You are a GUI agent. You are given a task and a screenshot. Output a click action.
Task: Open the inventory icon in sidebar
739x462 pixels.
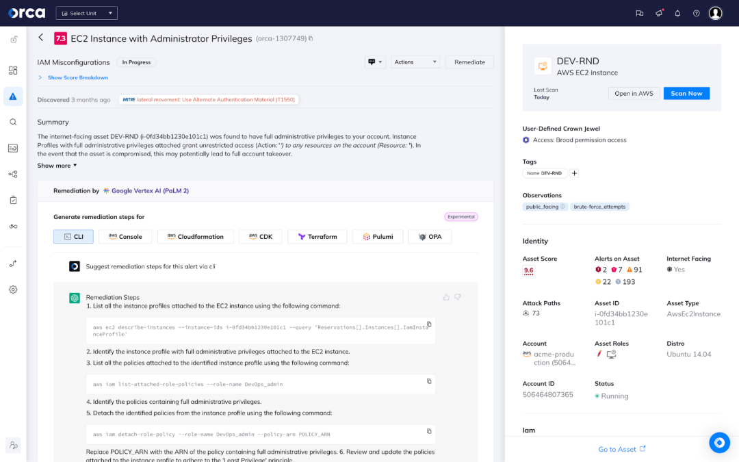(13, 148)
